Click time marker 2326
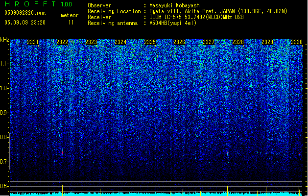This screenshot has width=308, height=196. pyautogui.click(x=179, y=42)
